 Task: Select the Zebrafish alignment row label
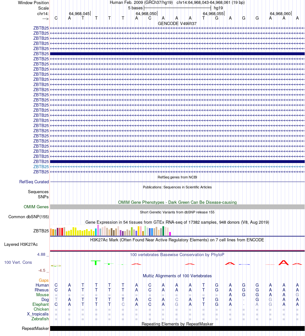coord(40,319)
